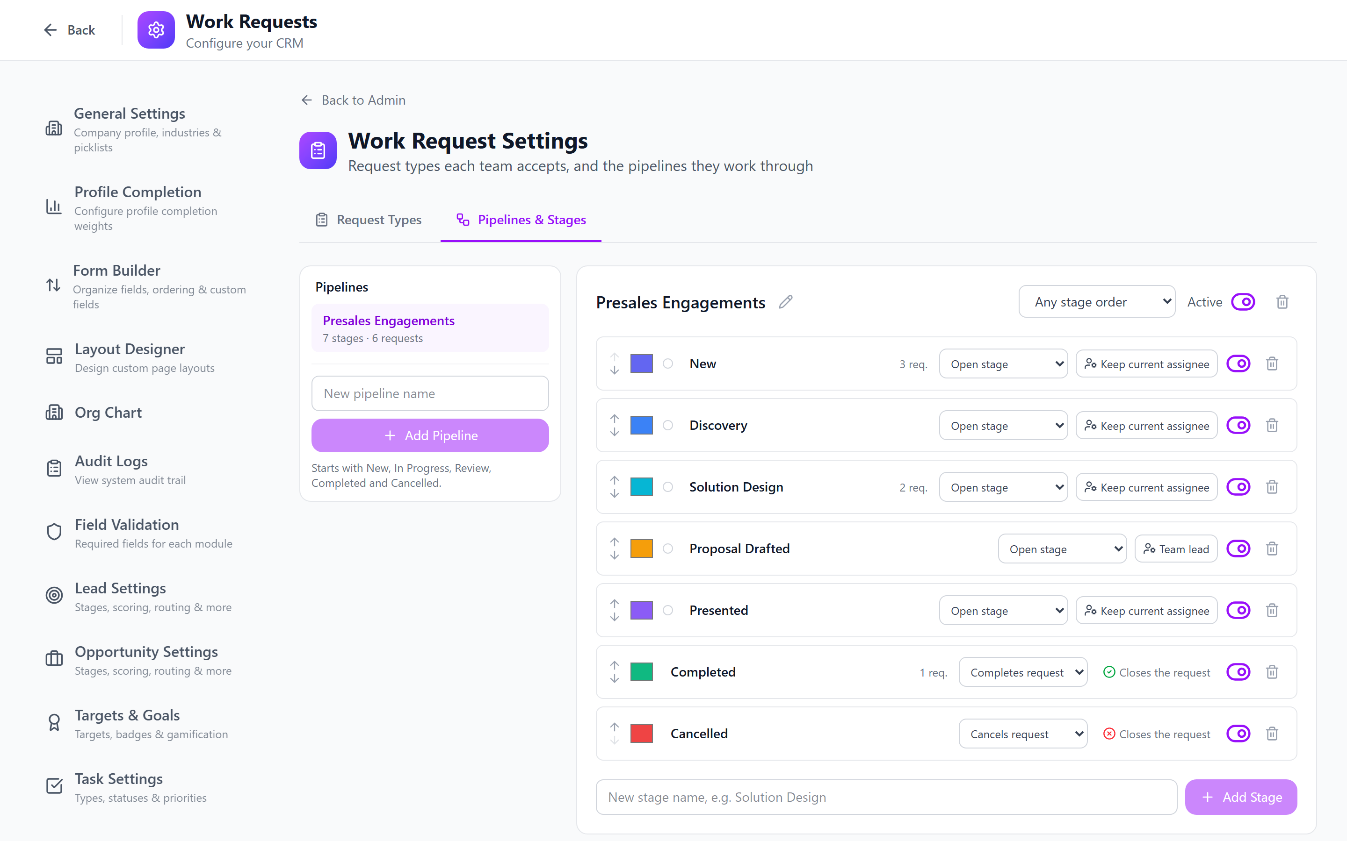Viewport: 1347px width, 841px height.
Task: Click the pencil icon beside Presales Engagements
Action: coord(785,302)
